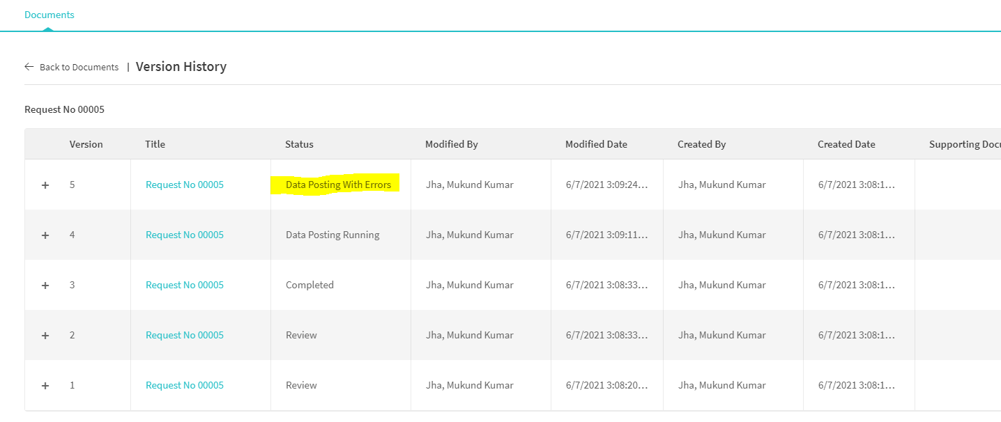Open Request No 00005 link in version 4
Screen dimensions: 1001x422
click(185, 235)
